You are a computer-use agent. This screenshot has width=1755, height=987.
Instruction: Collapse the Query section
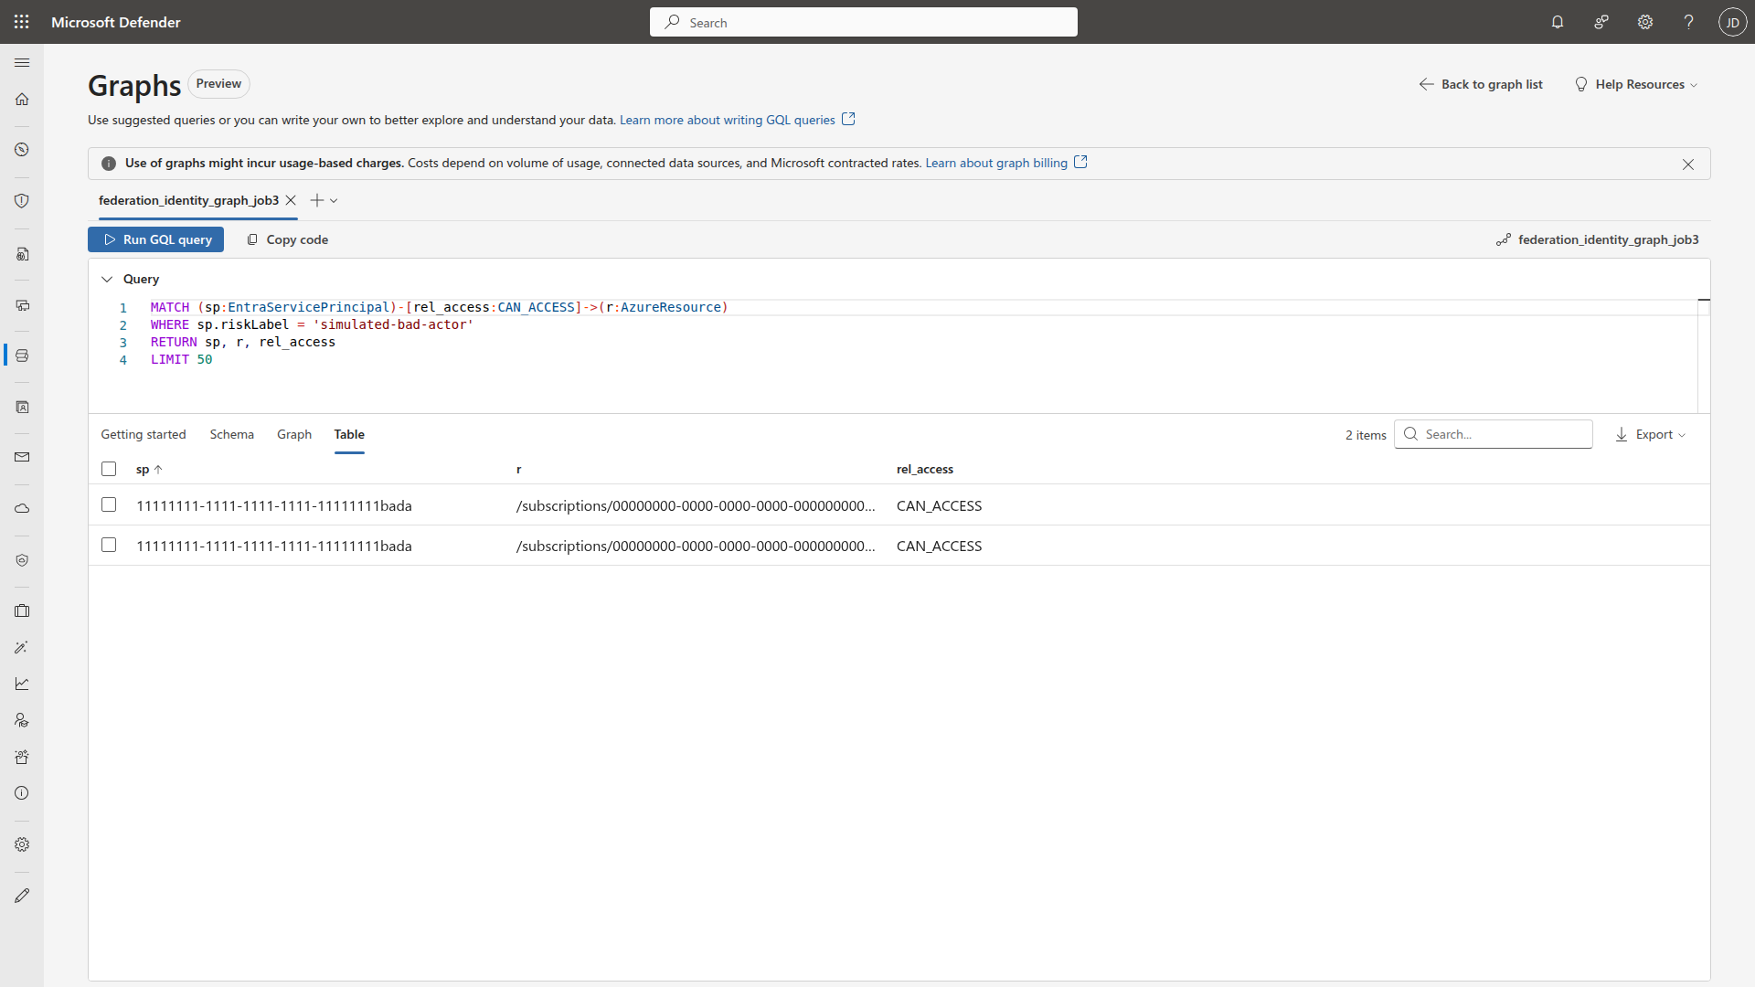point(107,279)
